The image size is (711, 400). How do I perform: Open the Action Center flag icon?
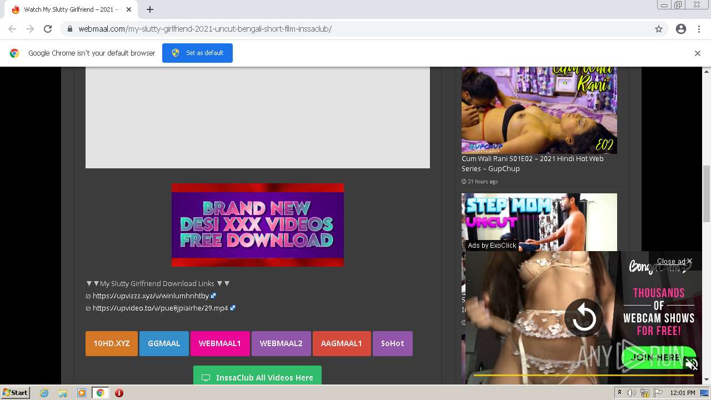click(x=658, y=393)
